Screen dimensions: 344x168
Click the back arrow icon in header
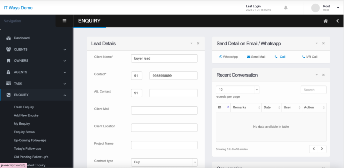337,21
